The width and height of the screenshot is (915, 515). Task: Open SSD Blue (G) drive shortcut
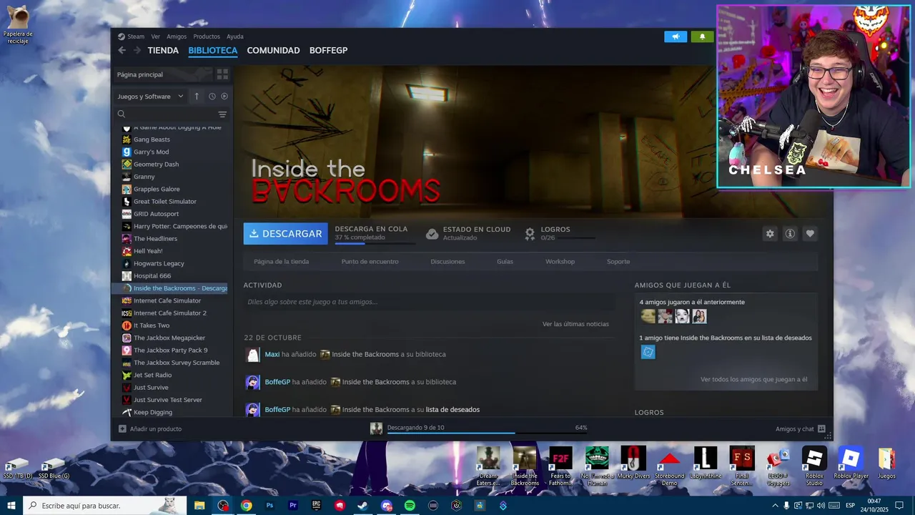(x=54, y=469)
